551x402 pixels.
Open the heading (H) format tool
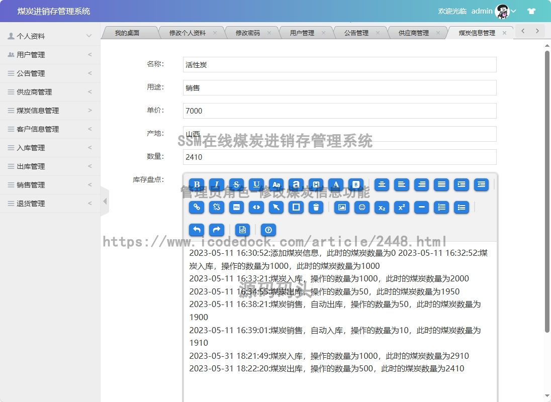[316, 184]
